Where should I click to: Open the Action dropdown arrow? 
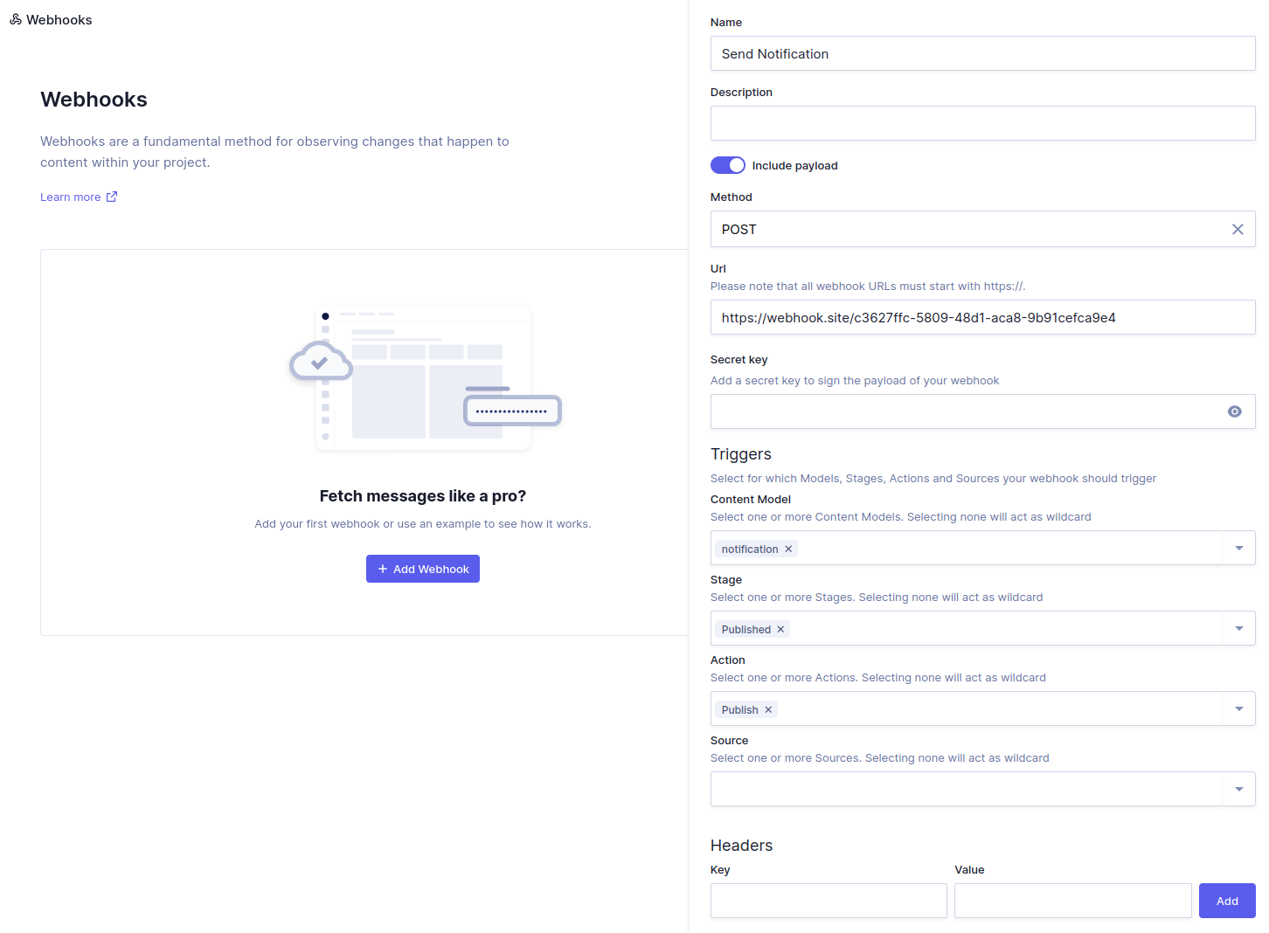click(x=1238, y=708)
